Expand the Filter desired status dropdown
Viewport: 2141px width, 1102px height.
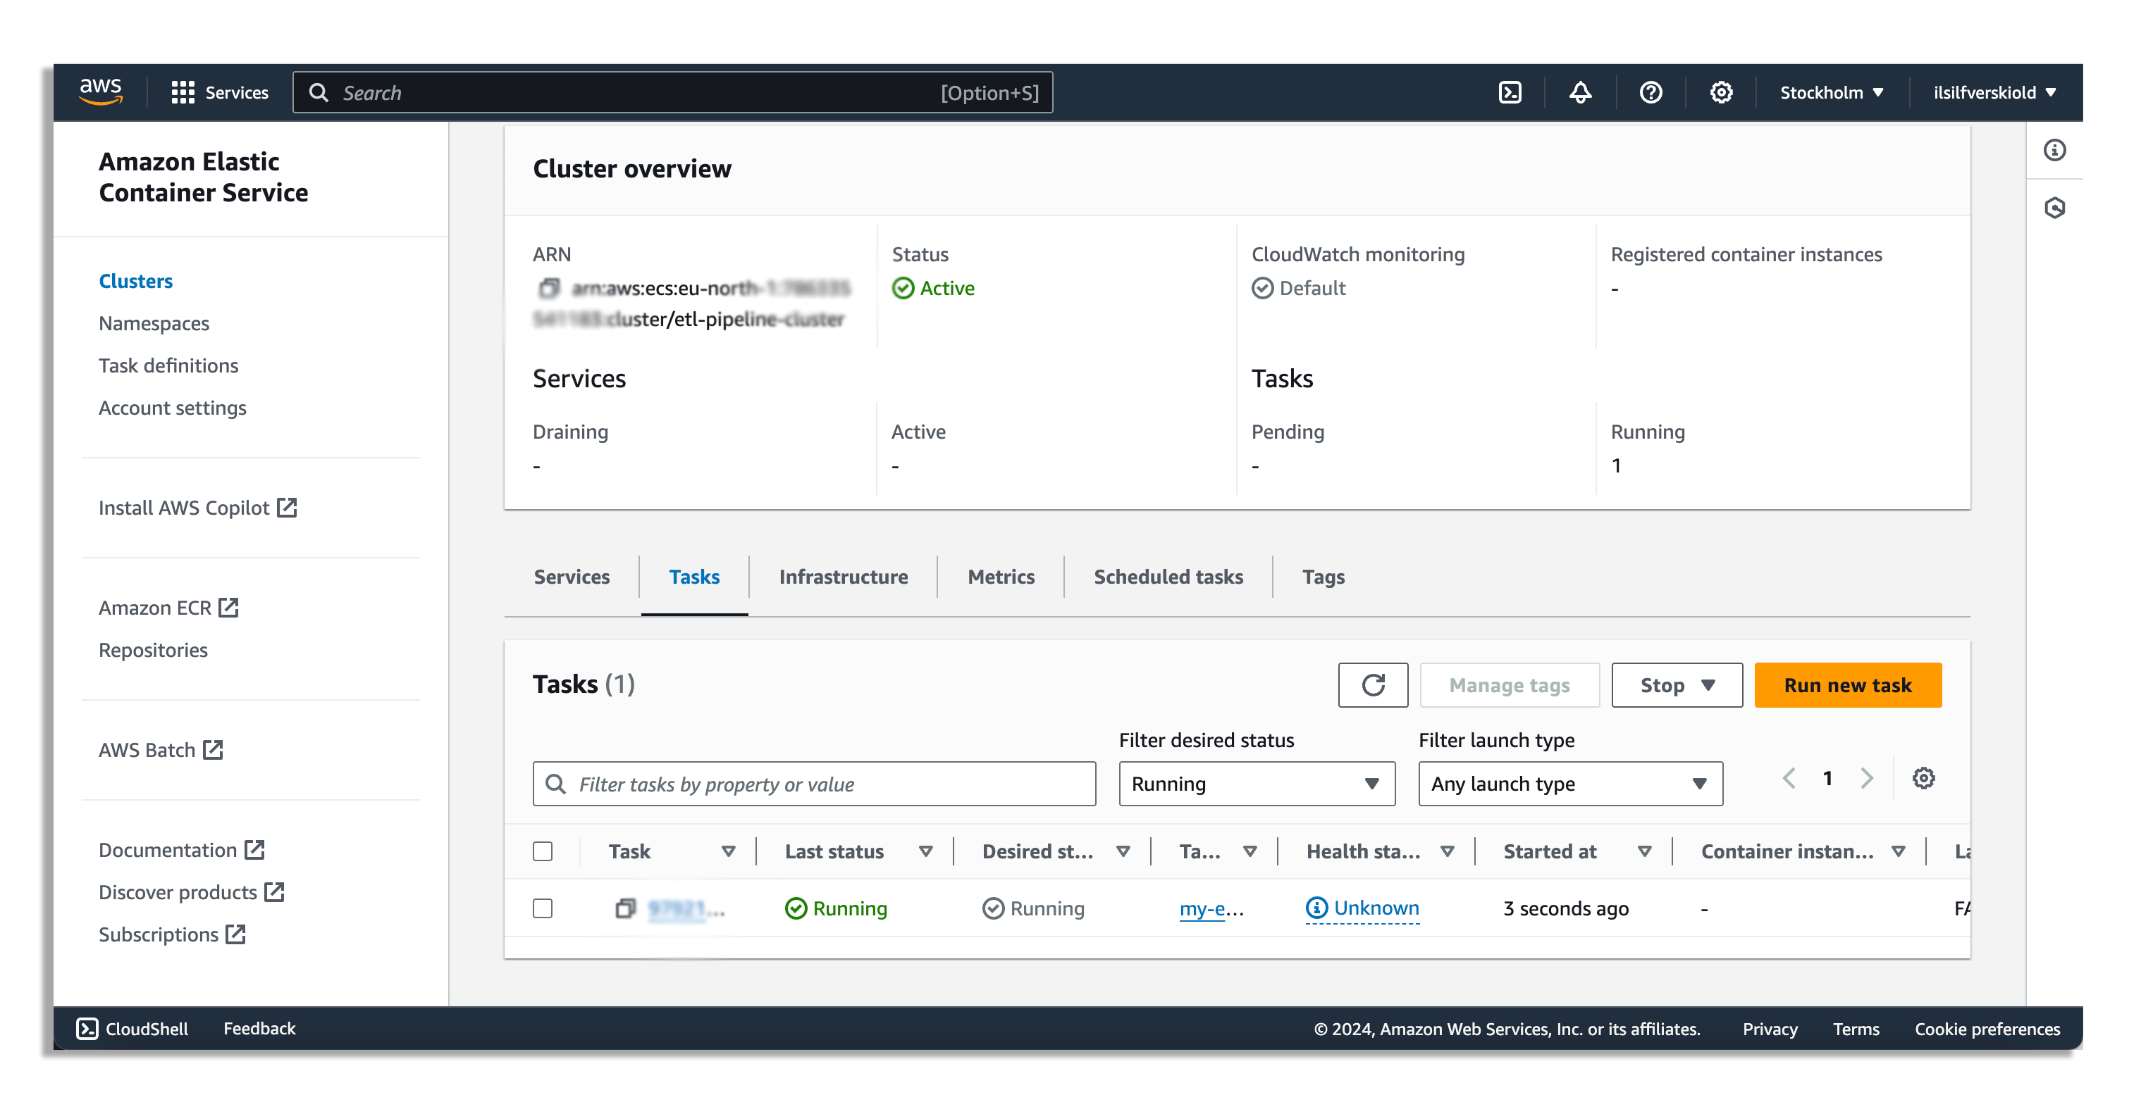point(1256,784)
